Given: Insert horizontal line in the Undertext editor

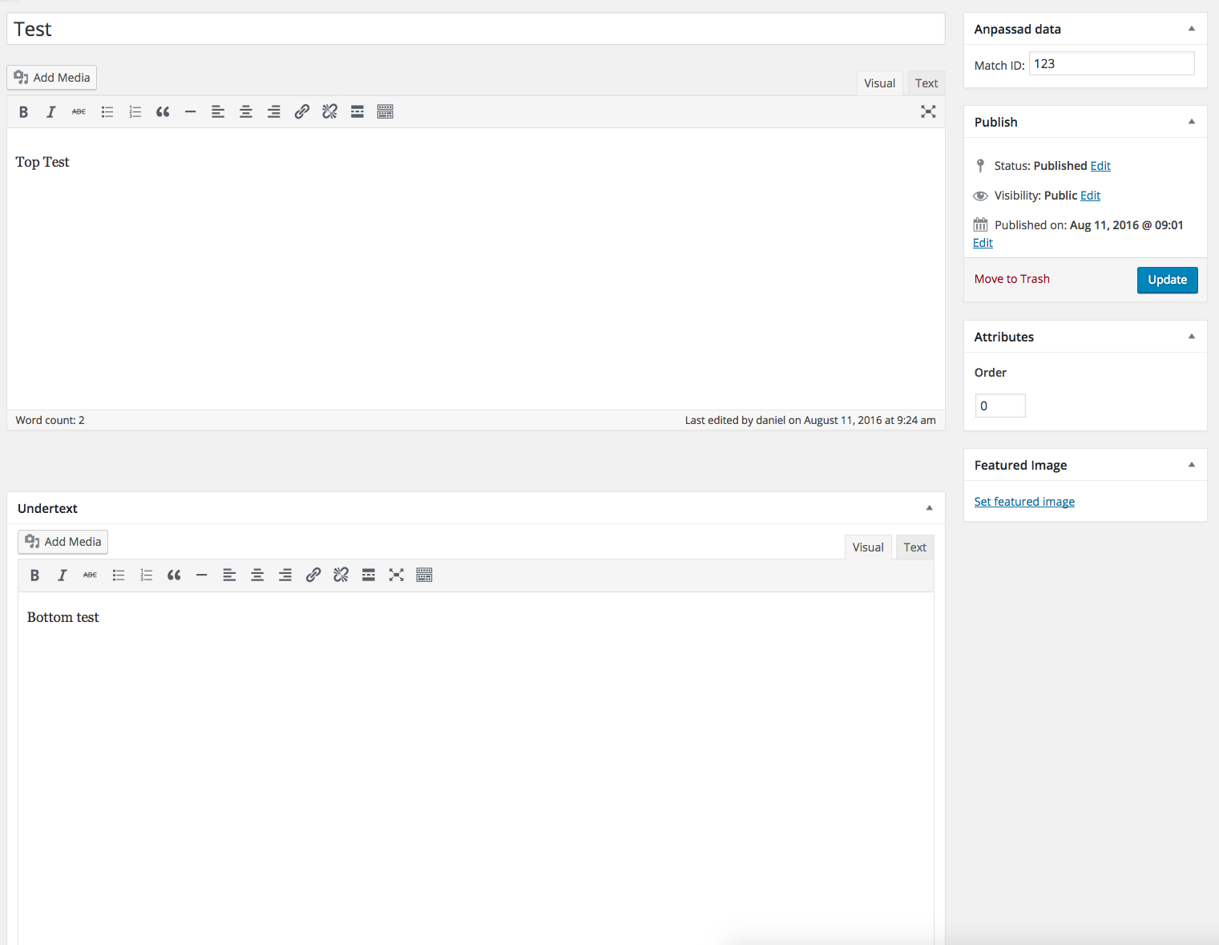Looking at the screenshot, I should point(202,575).
